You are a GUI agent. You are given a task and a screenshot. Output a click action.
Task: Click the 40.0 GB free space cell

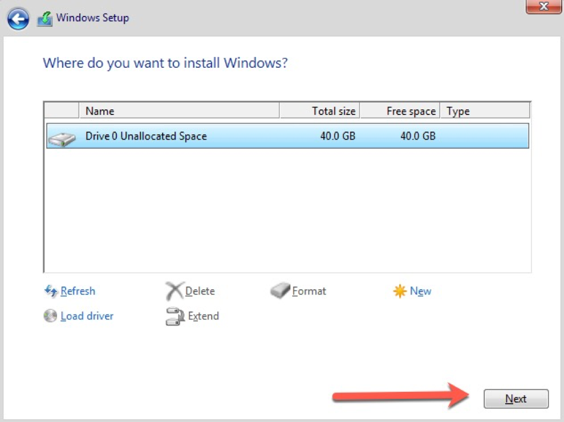(x=418, y=136)
